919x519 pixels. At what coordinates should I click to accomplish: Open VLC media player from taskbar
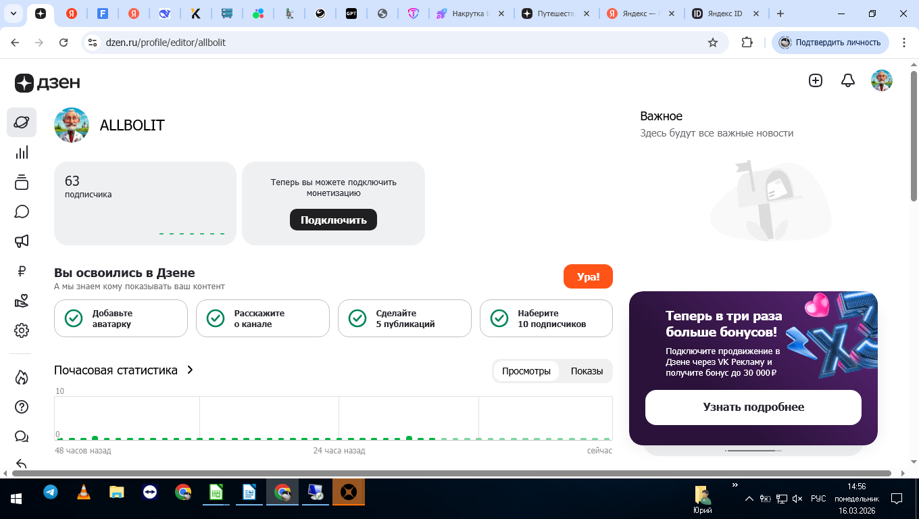(x=84, y=492)
